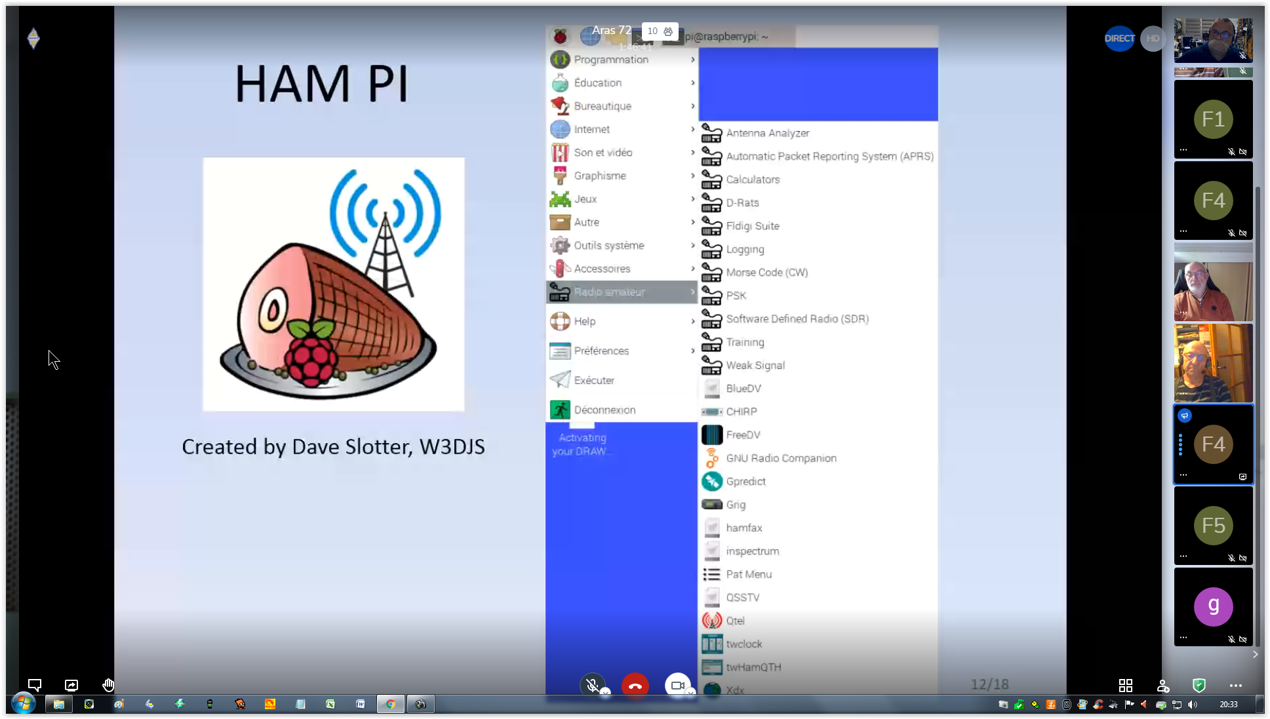Click the twclock item
The width and height of the screenshot is (1270, 719).
point(818,644)
